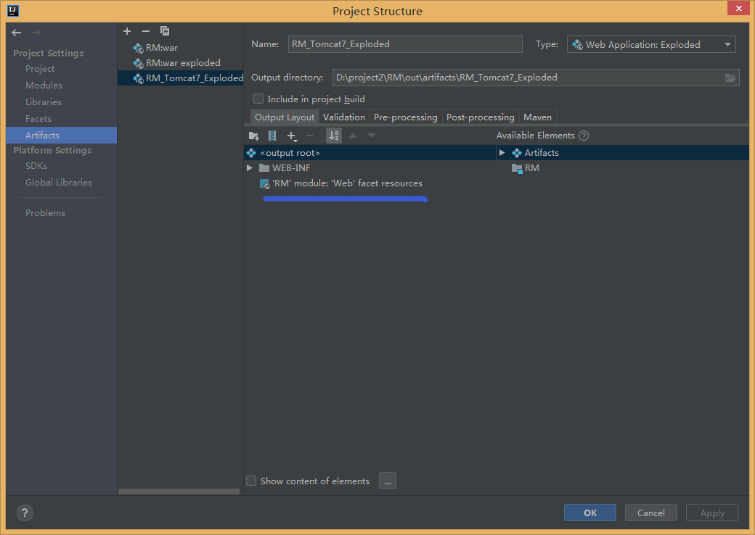
Task: Toggle sort elements by names and types
Action: 334,136
